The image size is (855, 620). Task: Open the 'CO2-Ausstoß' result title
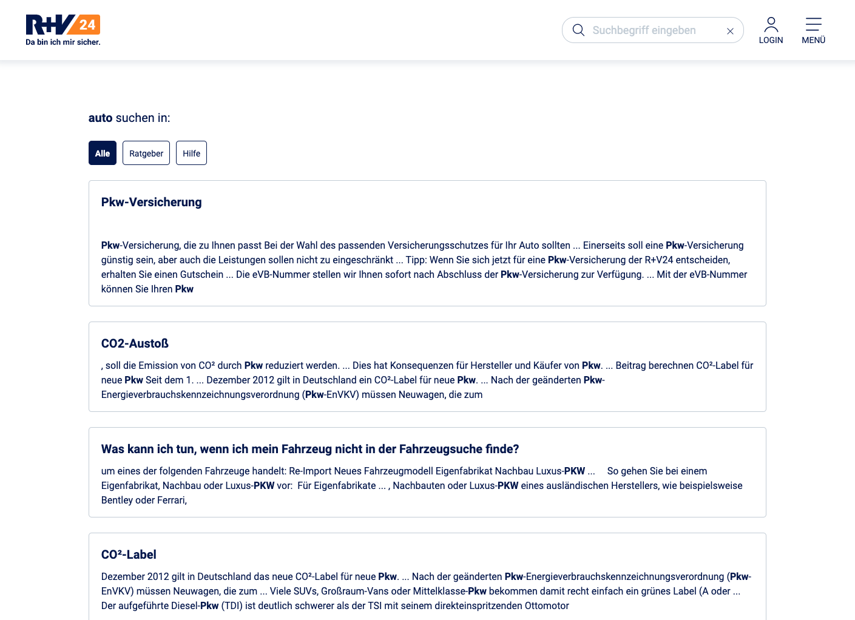tap(135, 343)
